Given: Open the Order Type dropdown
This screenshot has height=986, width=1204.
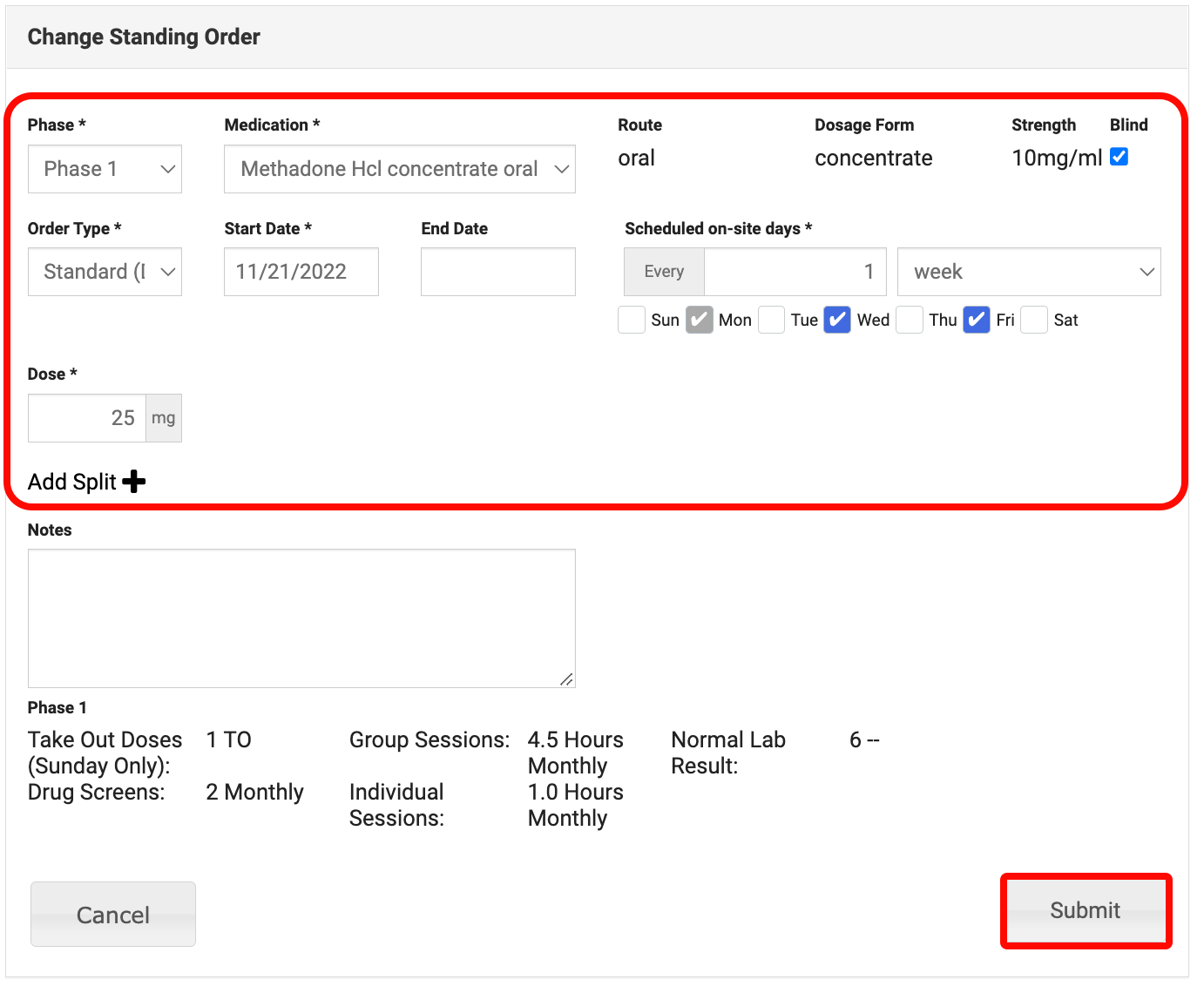Looking at the screenshot, I should (104, 272).
